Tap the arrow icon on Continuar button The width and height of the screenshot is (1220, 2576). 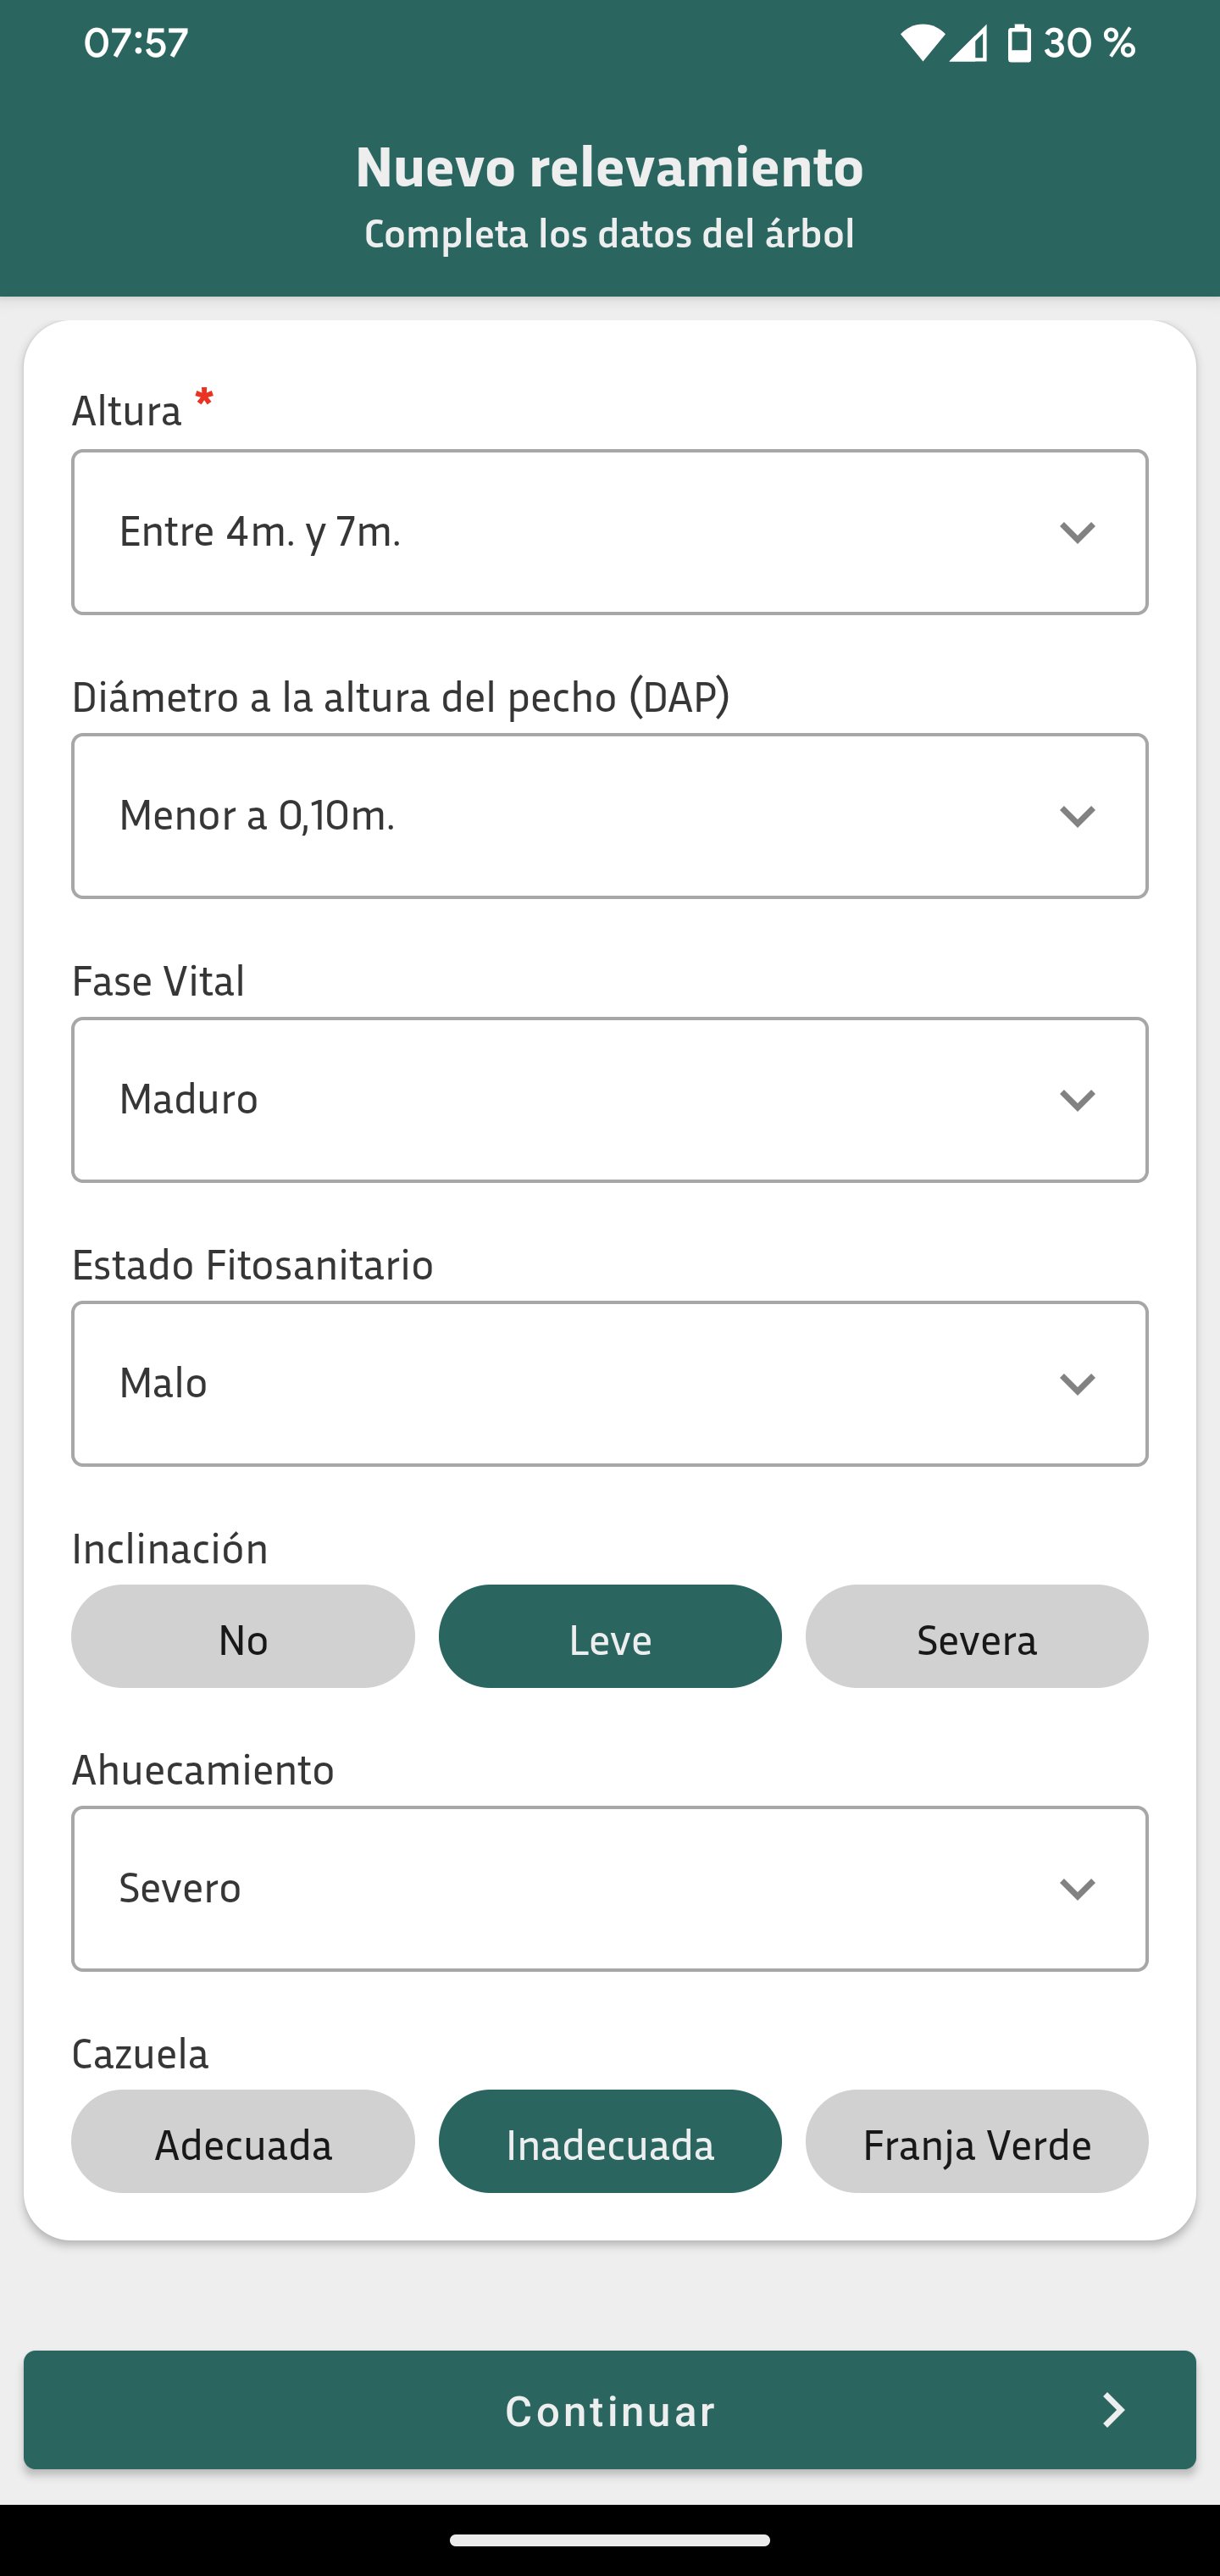click(1112, 2410)
